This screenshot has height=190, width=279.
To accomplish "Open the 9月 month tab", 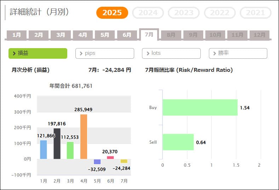I will tap(193, 35).
